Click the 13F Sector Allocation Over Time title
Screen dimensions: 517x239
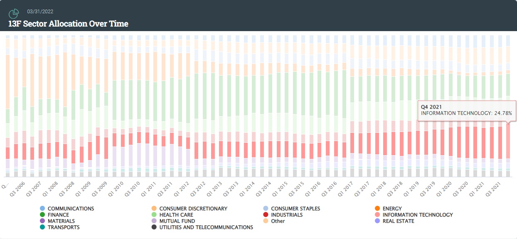coord(69,24)
